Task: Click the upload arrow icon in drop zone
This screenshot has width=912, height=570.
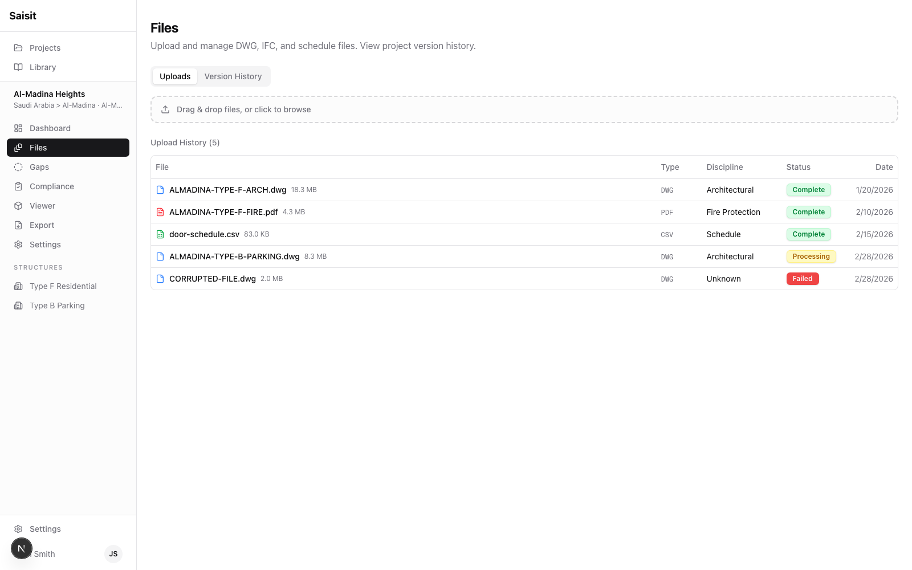Action: click(x=165, y=109)
